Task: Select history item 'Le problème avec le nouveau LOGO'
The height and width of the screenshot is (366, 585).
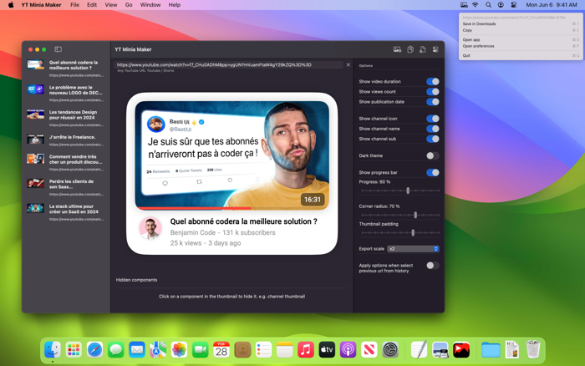Action: pyautogui.click(x=66, y=94)
